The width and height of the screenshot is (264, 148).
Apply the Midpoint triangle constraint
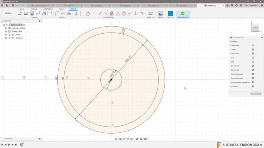(118, 14)
